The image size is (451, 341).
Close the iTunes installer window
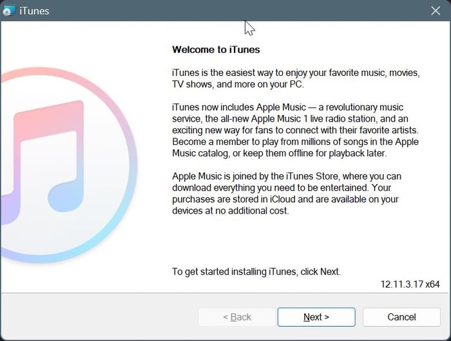pyautogui.click(x=436, y=11)
